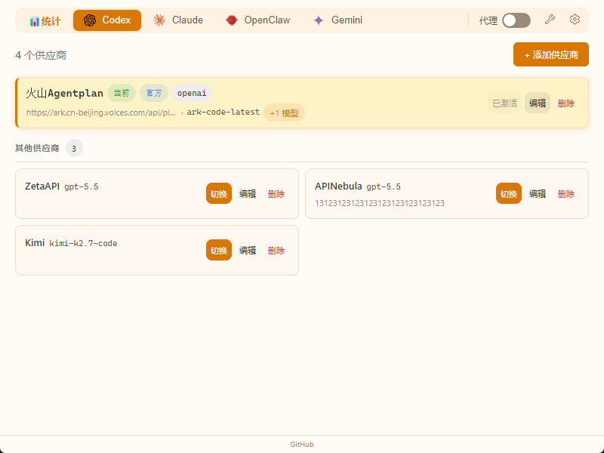Select the Codex tab label
Viewport: 604px width, 453px height.
coord(116,20)
